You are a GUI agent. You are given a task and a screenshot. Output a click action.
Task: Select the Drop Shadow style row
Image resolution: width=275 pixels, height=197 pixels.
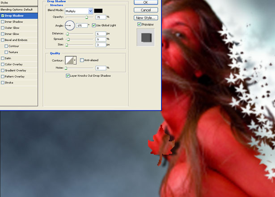click(19, 16)
